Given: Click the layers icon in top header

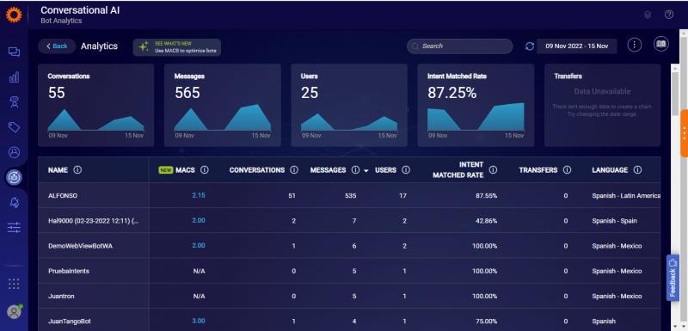Looking at the screenshot, I should [x=648, y=15].
